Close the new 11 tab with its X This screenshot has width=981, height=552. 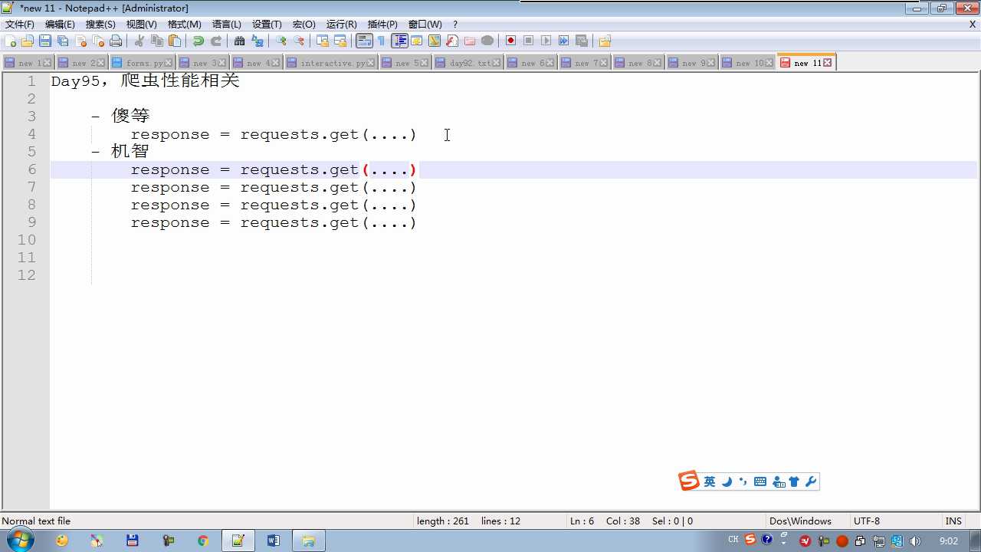point(827,63)
